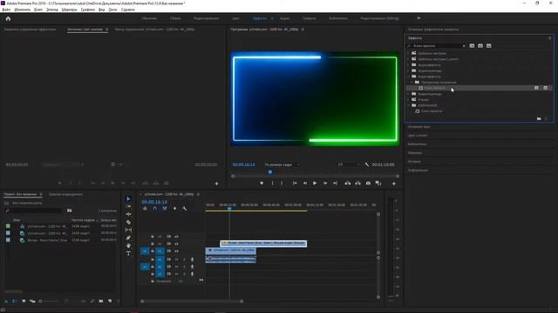The height and width of the screenshot is (313, 558).
Task: Step back one frame
Action: point(305,183)
